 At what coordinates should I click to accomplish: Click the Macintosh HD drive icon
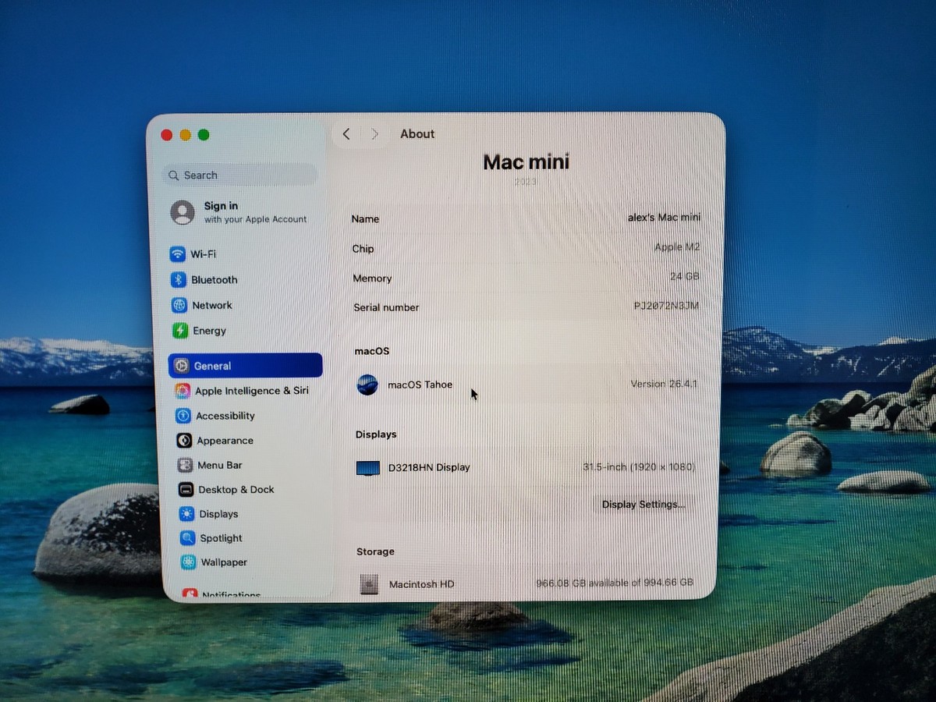[369, 583]
